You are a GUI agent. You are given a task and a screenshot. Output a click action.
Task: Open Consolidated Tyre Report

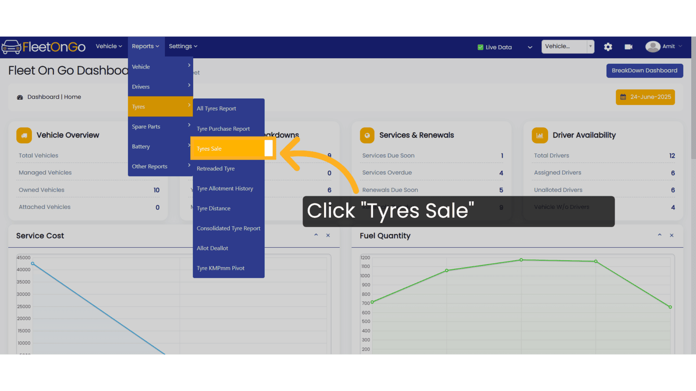(228, 229)
